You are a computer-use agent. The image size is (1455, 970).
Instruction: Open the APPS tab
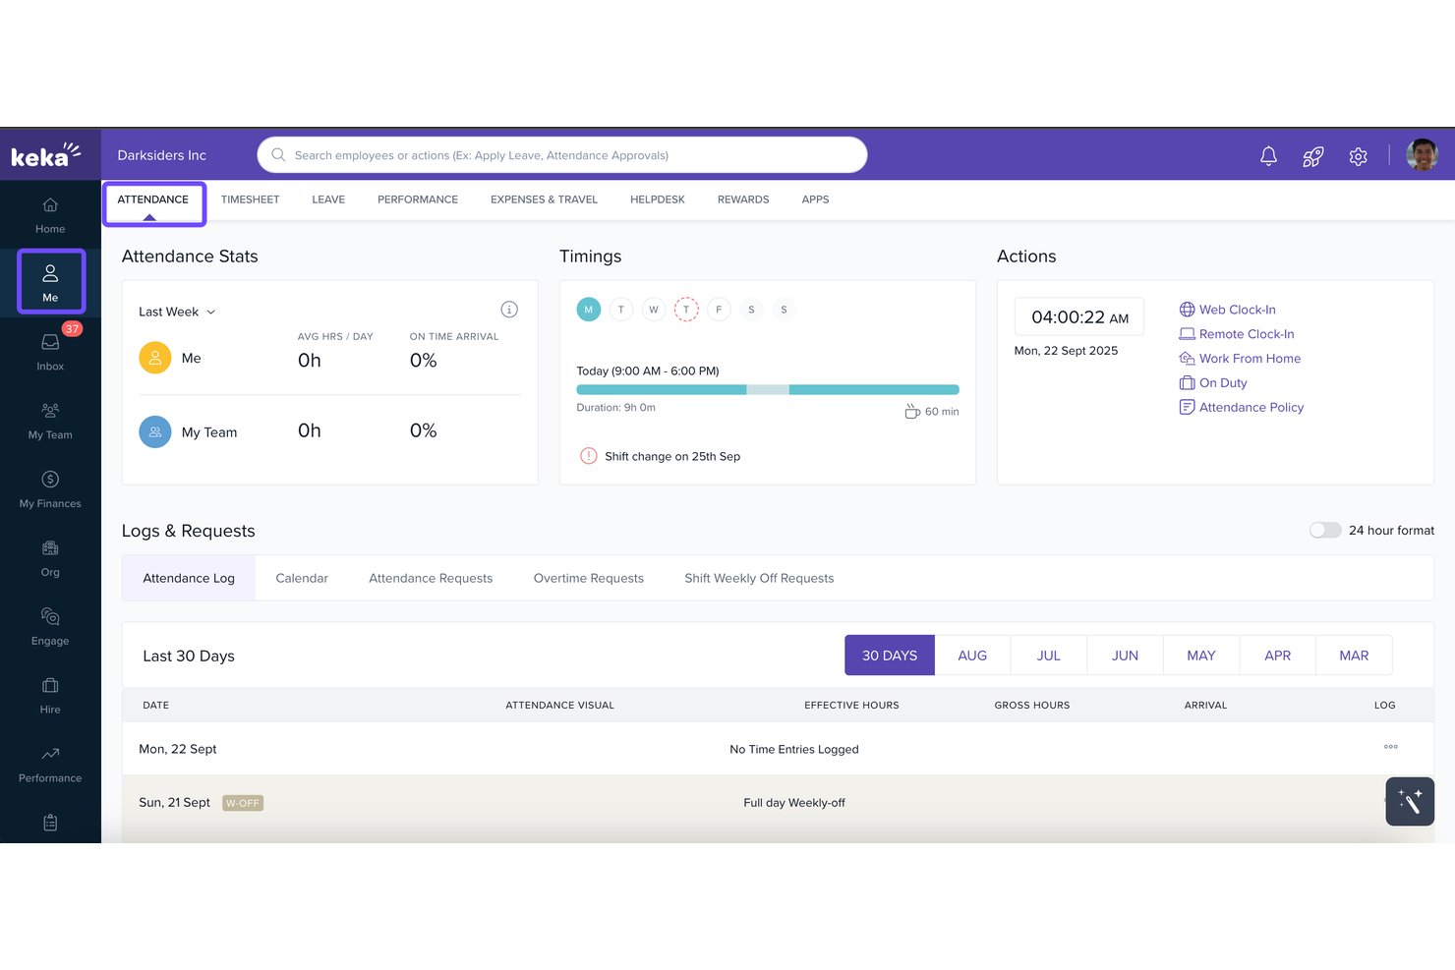[815, 200]
